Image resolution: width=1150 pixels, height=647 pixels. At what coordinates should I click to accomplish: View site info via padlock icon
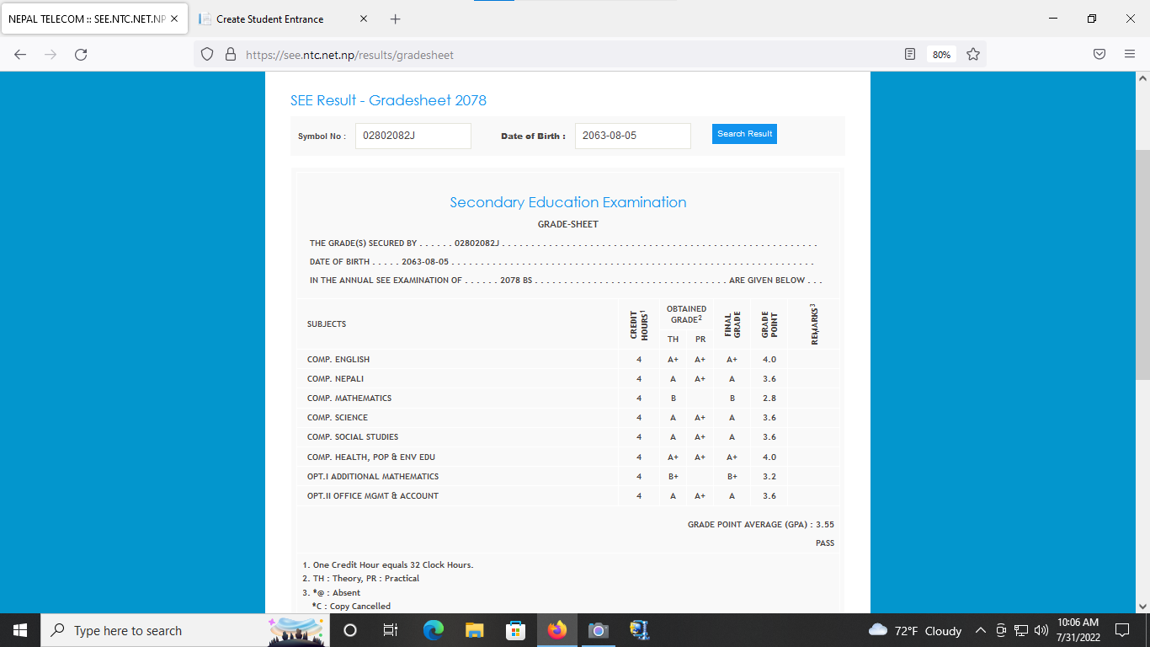tap(230, 55)
